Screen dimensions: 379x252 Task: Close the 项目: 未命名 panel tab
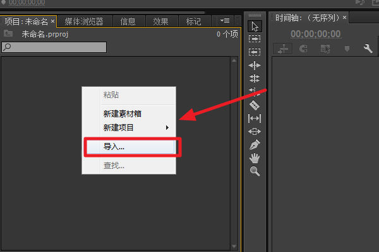[52, 21]
